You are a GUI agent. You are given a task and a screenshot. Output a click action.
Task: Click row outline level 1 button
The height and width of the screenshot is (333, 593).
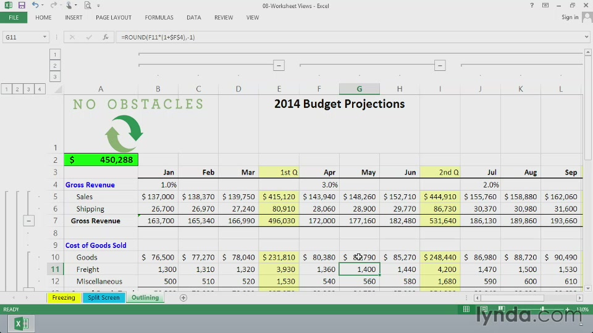tap(6, 89)
